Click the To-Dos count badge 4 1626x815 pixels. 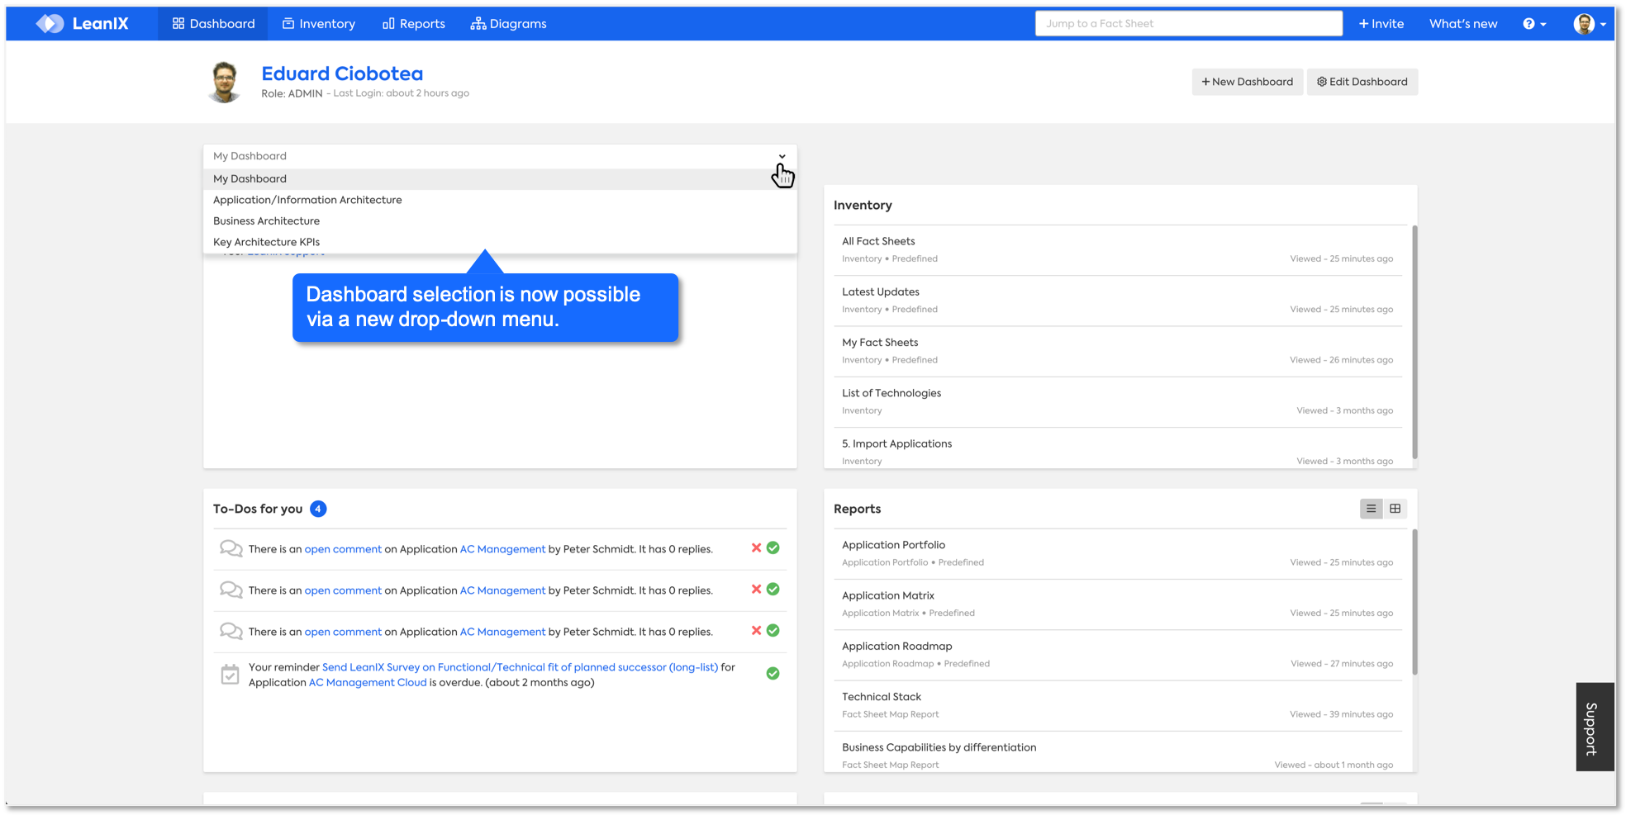point(318,509)
